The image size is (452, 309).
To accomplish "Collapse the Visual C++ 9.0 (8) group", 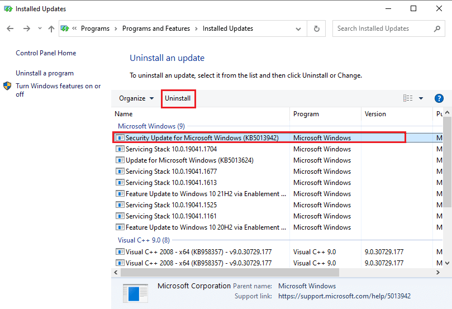I will point(144,240).
